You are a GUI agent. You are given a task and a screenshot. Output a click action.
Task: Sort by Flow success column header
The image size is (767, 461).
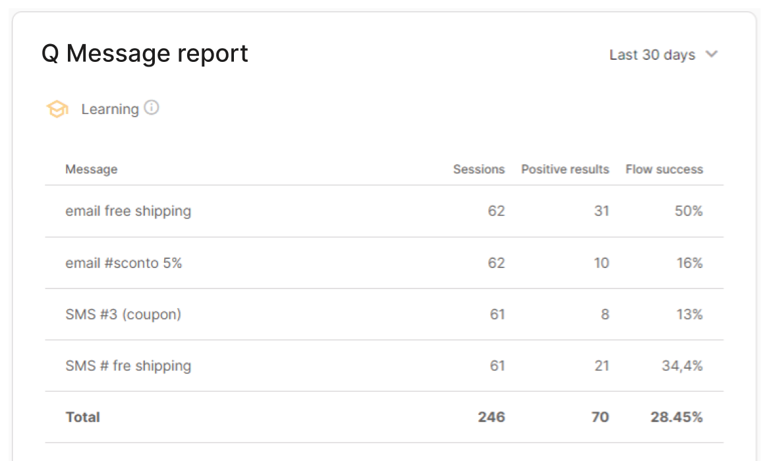664,169
